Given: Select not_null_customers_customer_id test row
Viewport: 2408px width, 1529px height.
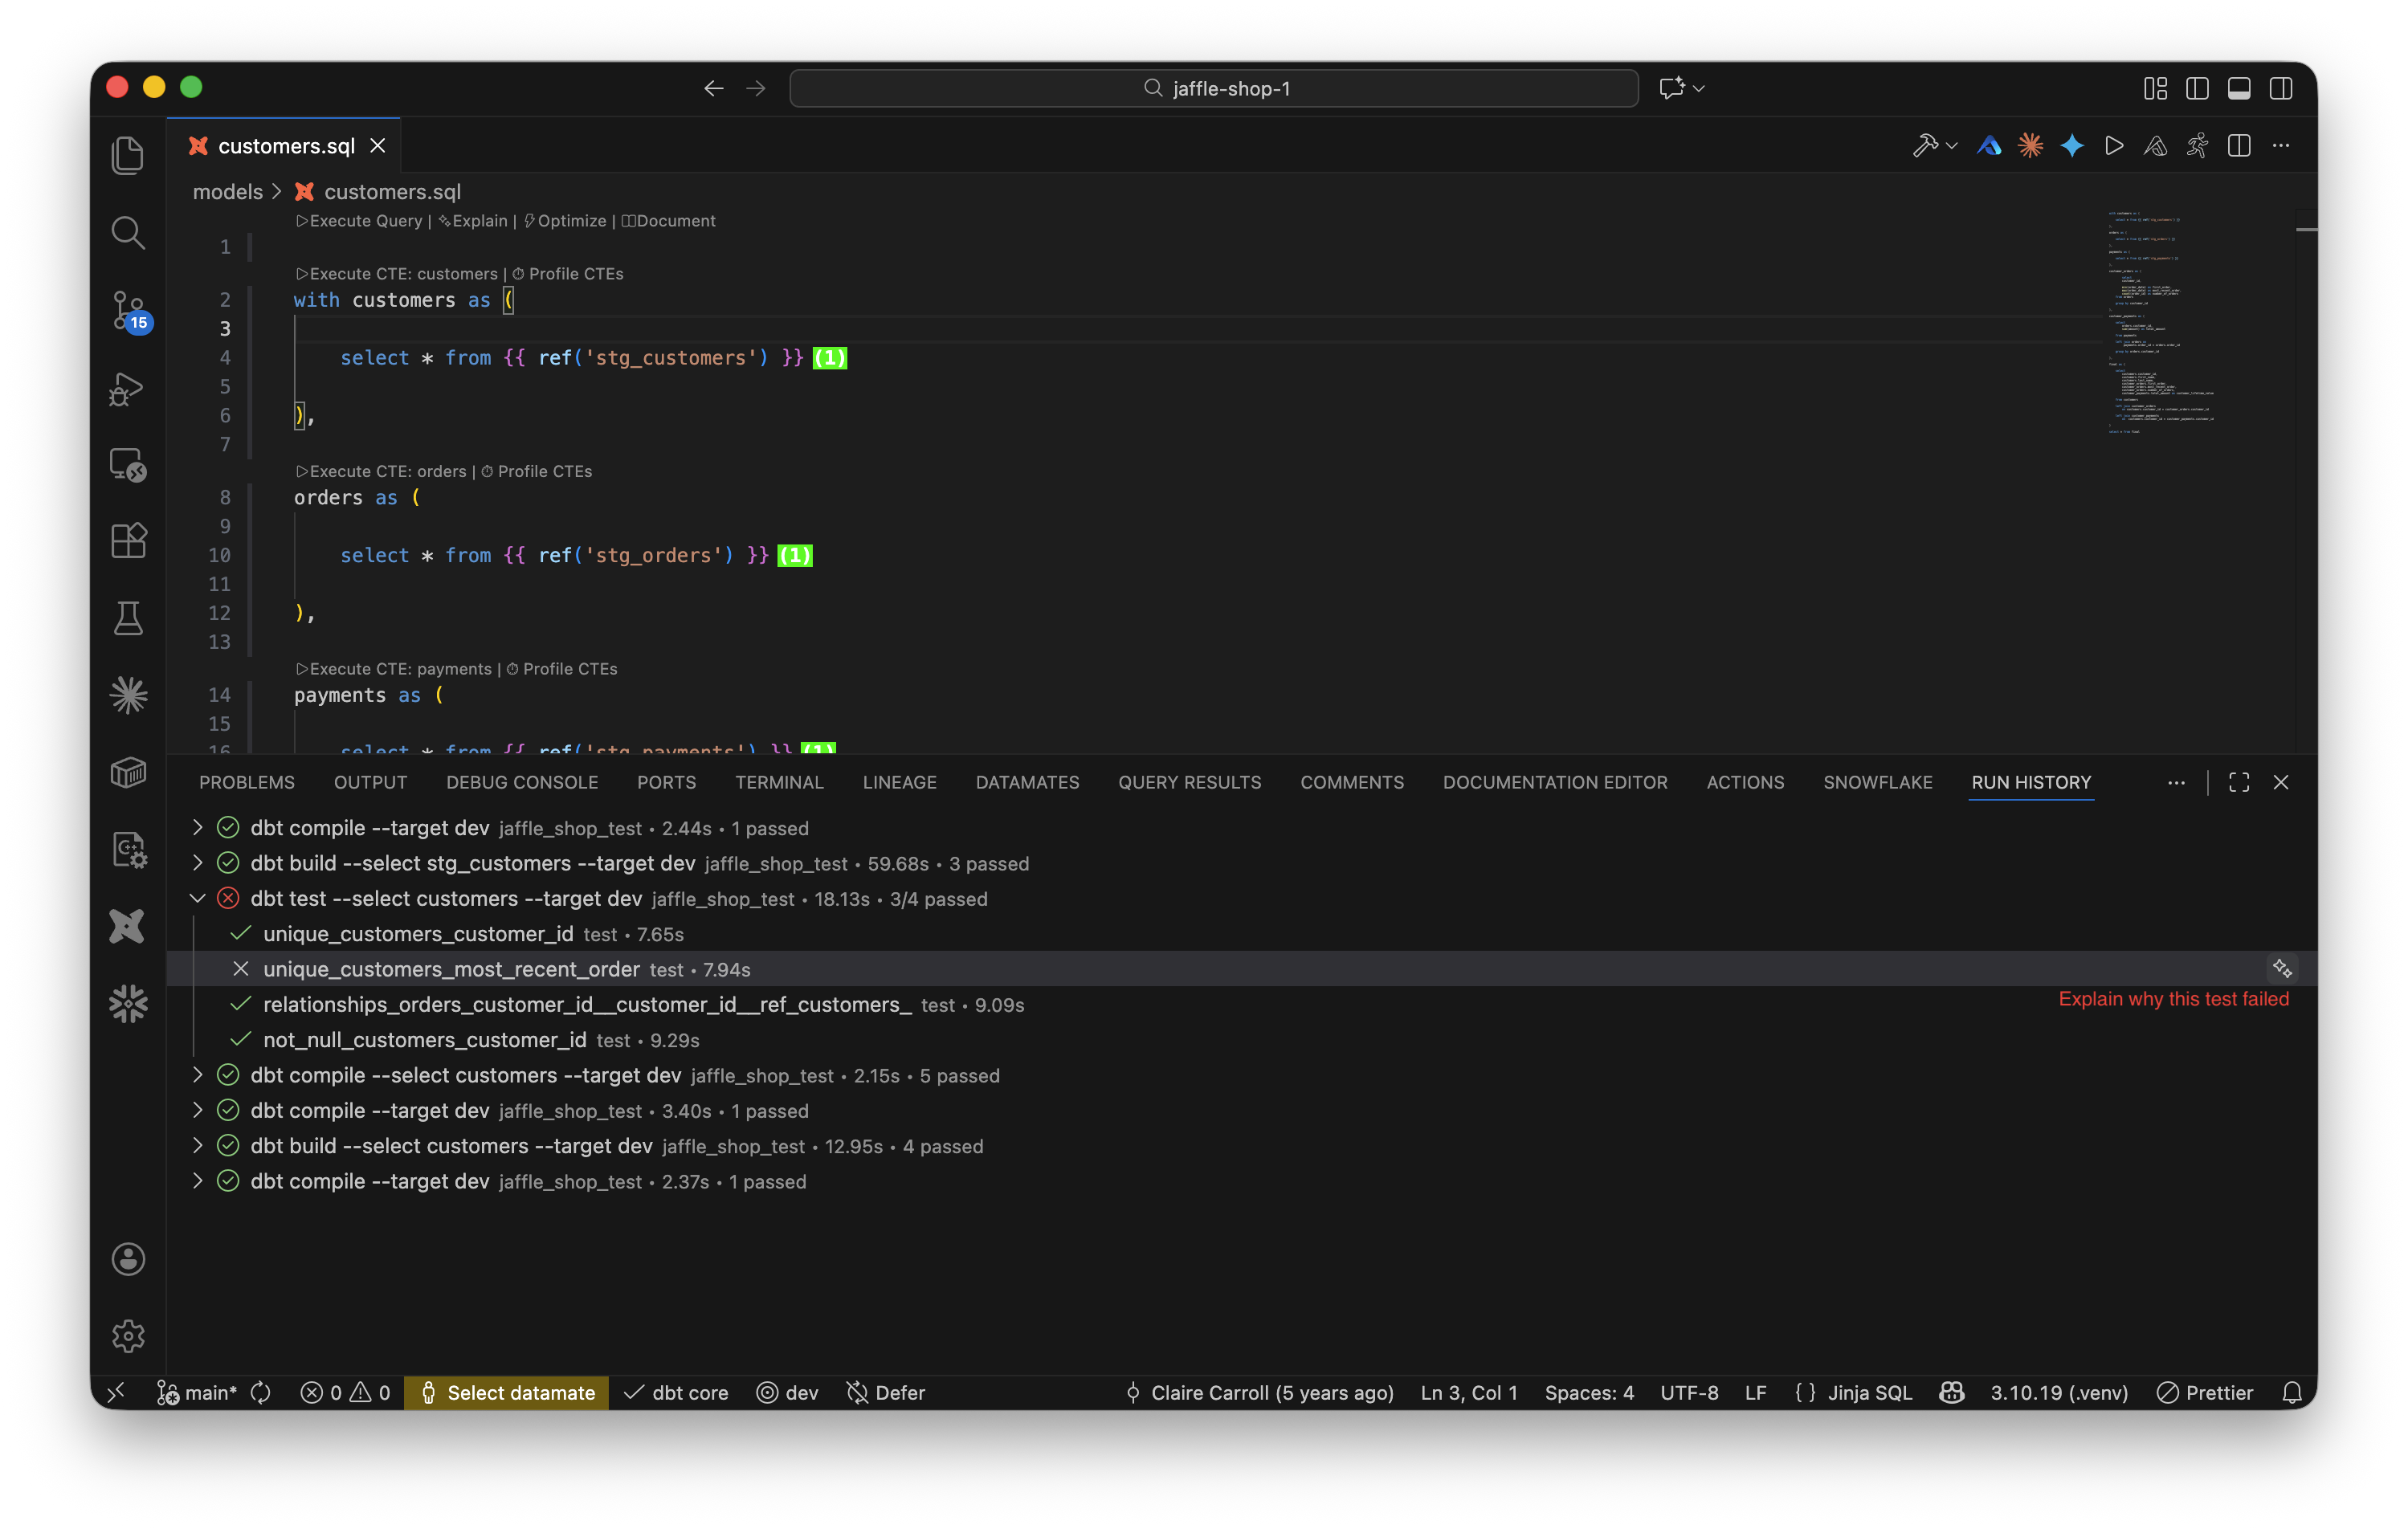Looking at the screenshot, I should [x=1242, y=1039].
